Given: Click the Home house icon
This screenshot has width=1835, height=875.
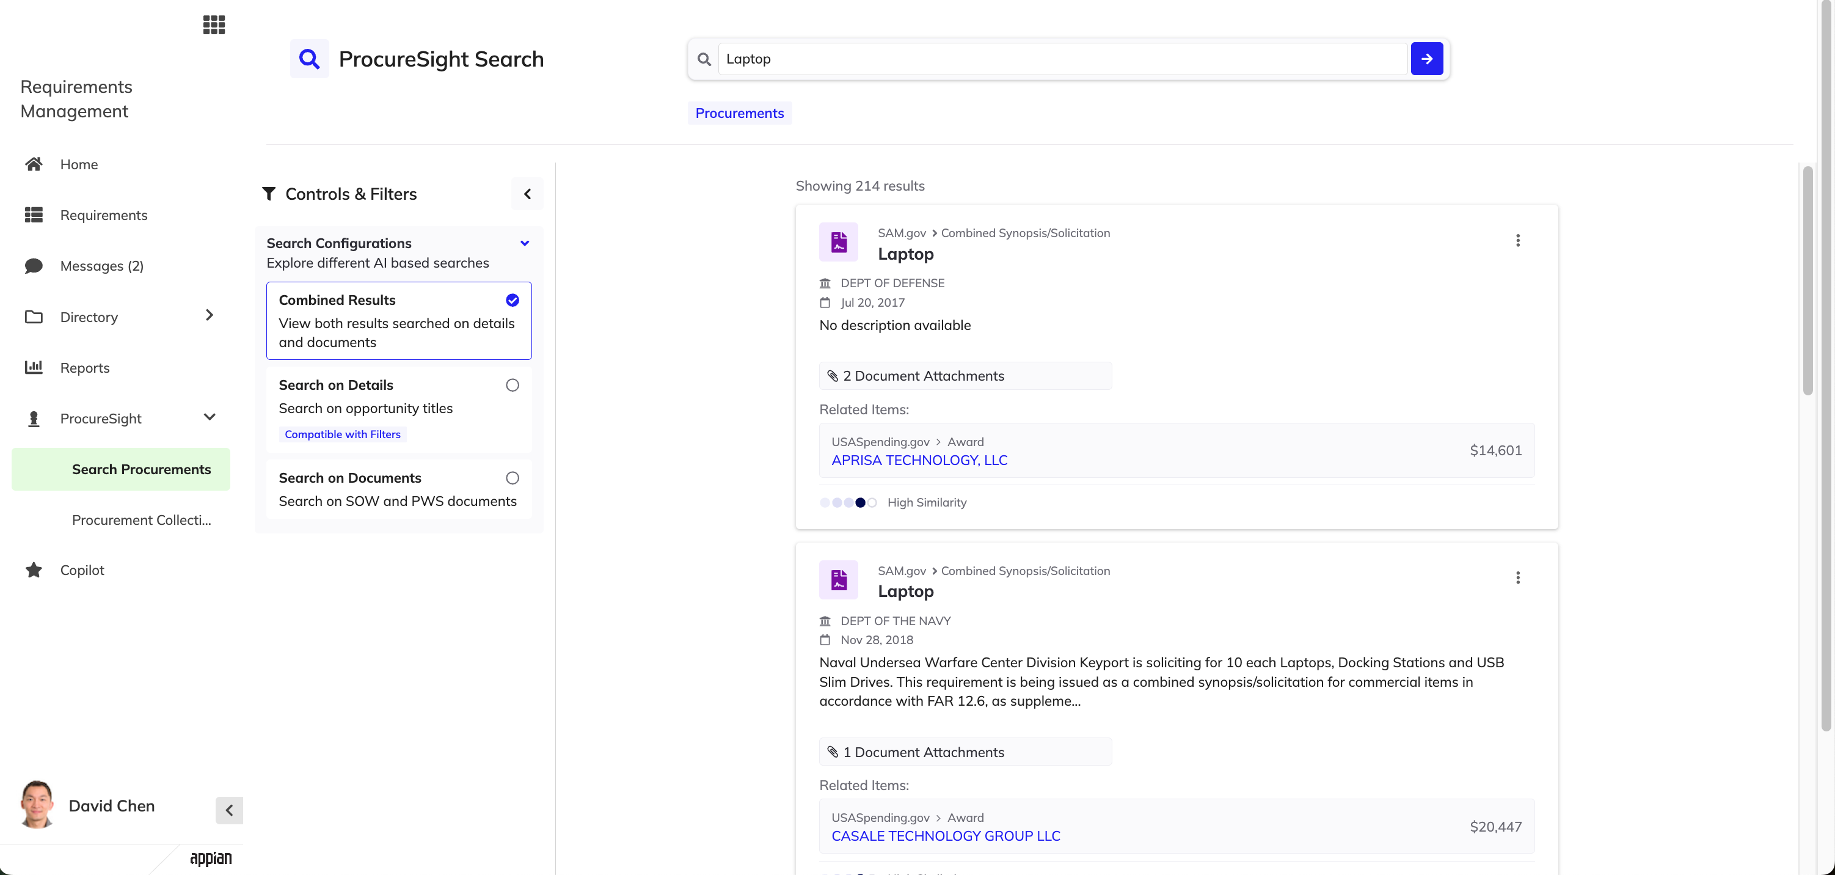Looking at the screenshot, I should pos(34,164).
